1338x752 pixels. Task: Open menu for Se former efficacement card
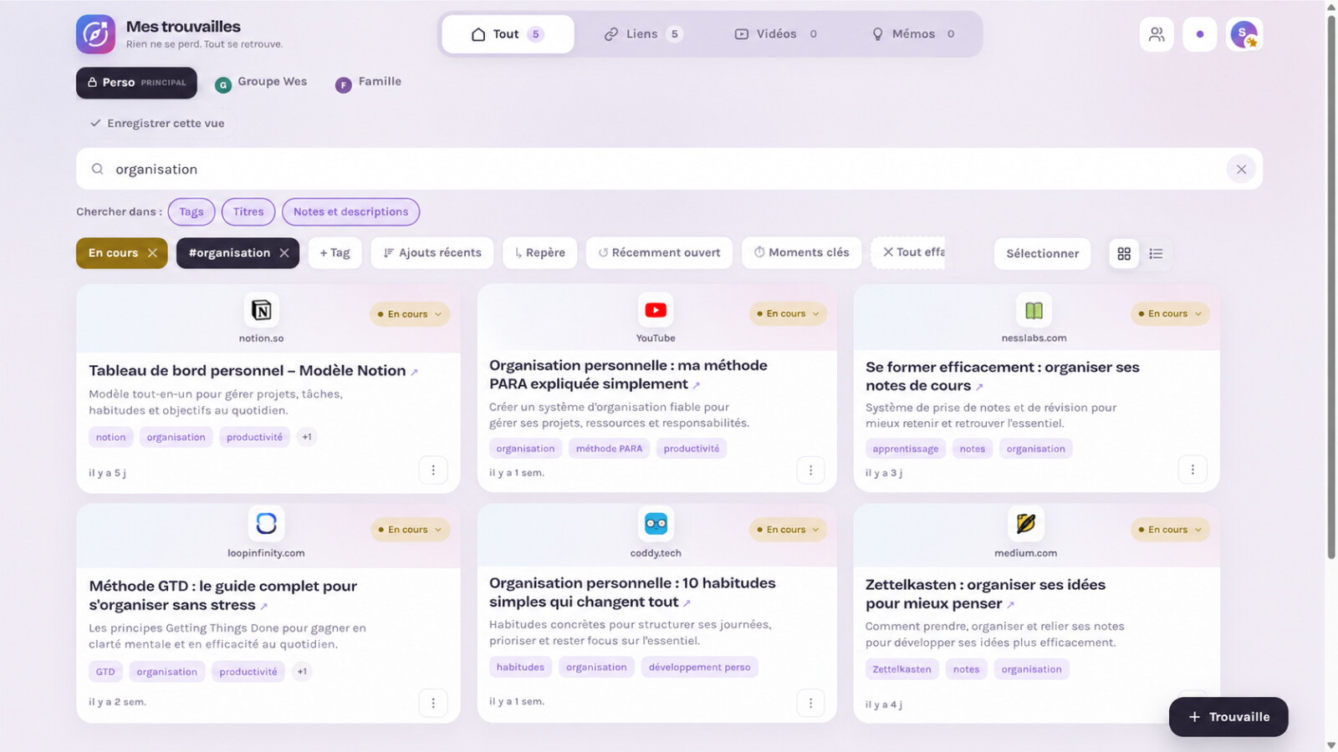point(1192,470)
